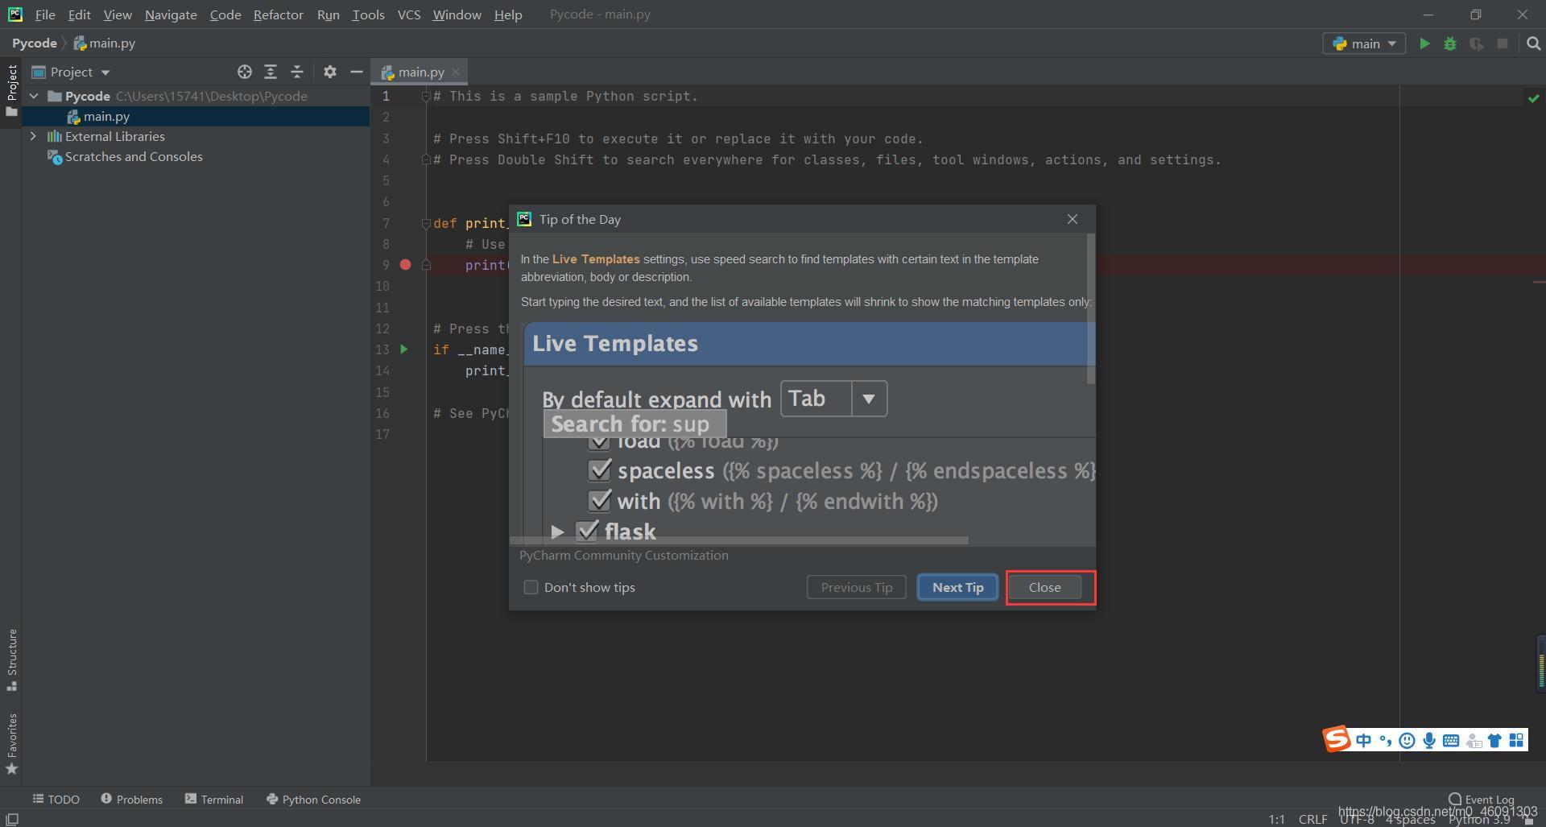Open the View menu
This screenshot has width=1546, height=827.
click(x=117, y=14)
